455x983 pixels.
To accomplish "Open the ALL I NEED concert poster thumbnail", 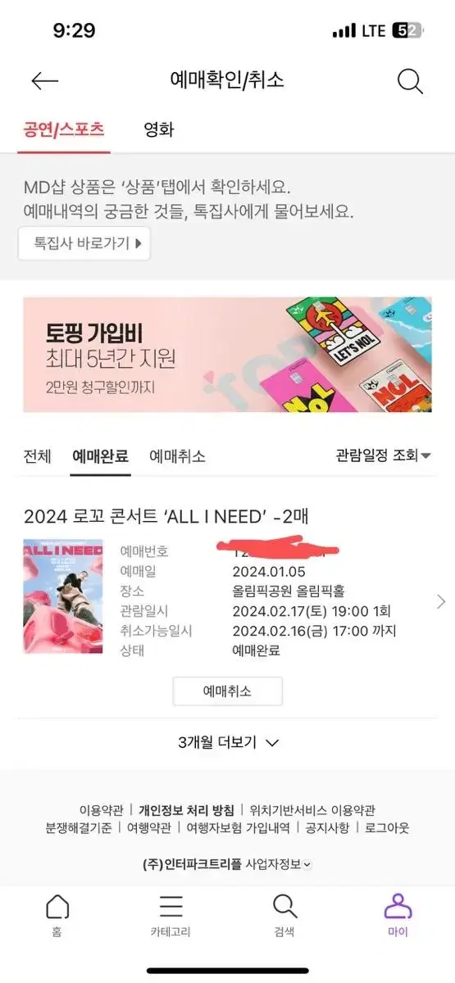I will 63,596.
